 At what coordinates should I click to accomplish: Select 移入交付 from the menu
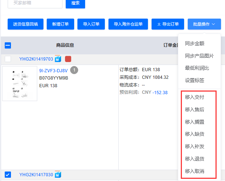[195, 97]
